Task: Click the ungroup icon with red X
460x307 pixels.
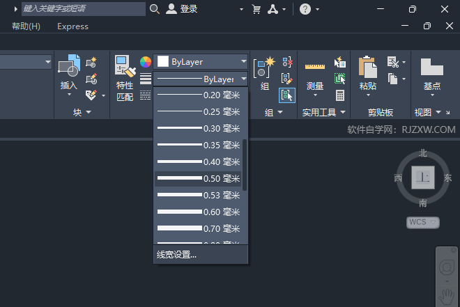Action: pos(287,62)
